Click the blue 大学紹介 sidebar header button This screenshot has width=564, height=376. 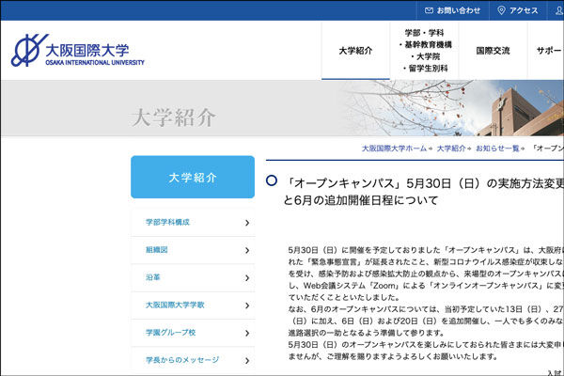click(193, 177)
